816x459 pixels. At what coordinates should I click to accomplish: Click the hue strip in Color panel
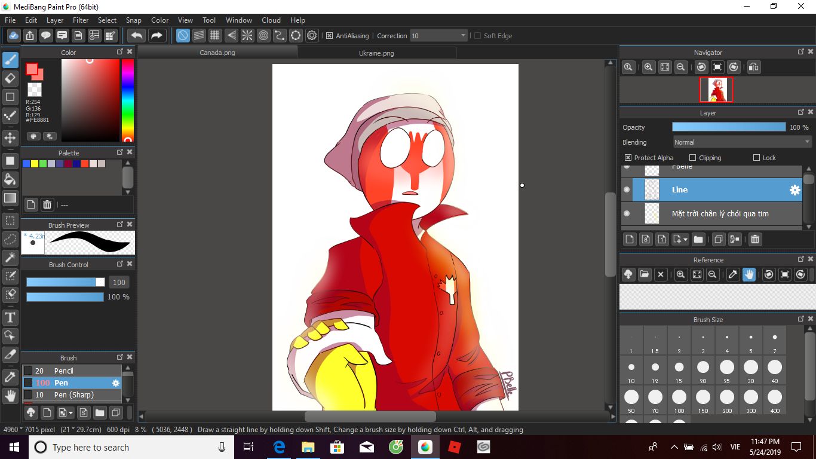[128, 100]
